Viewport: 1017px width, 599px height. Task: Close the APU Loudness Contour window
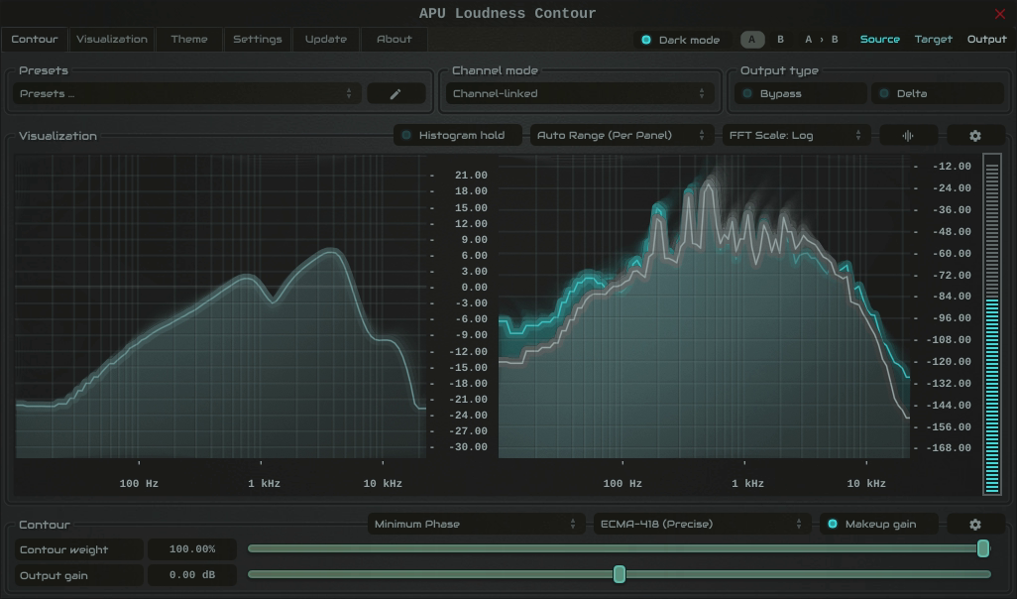click(x=999, y=14)
